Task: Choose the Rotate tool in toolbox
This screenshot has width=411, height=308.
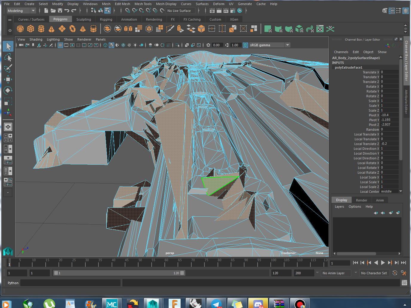Action: (x=8, y=90)
